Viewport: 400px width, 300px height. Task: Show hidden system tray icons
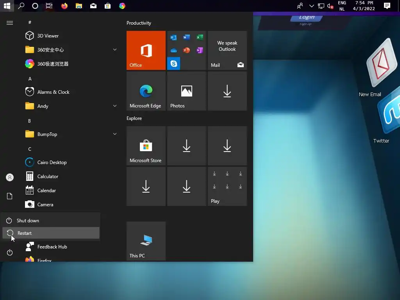tap(311, 5)
